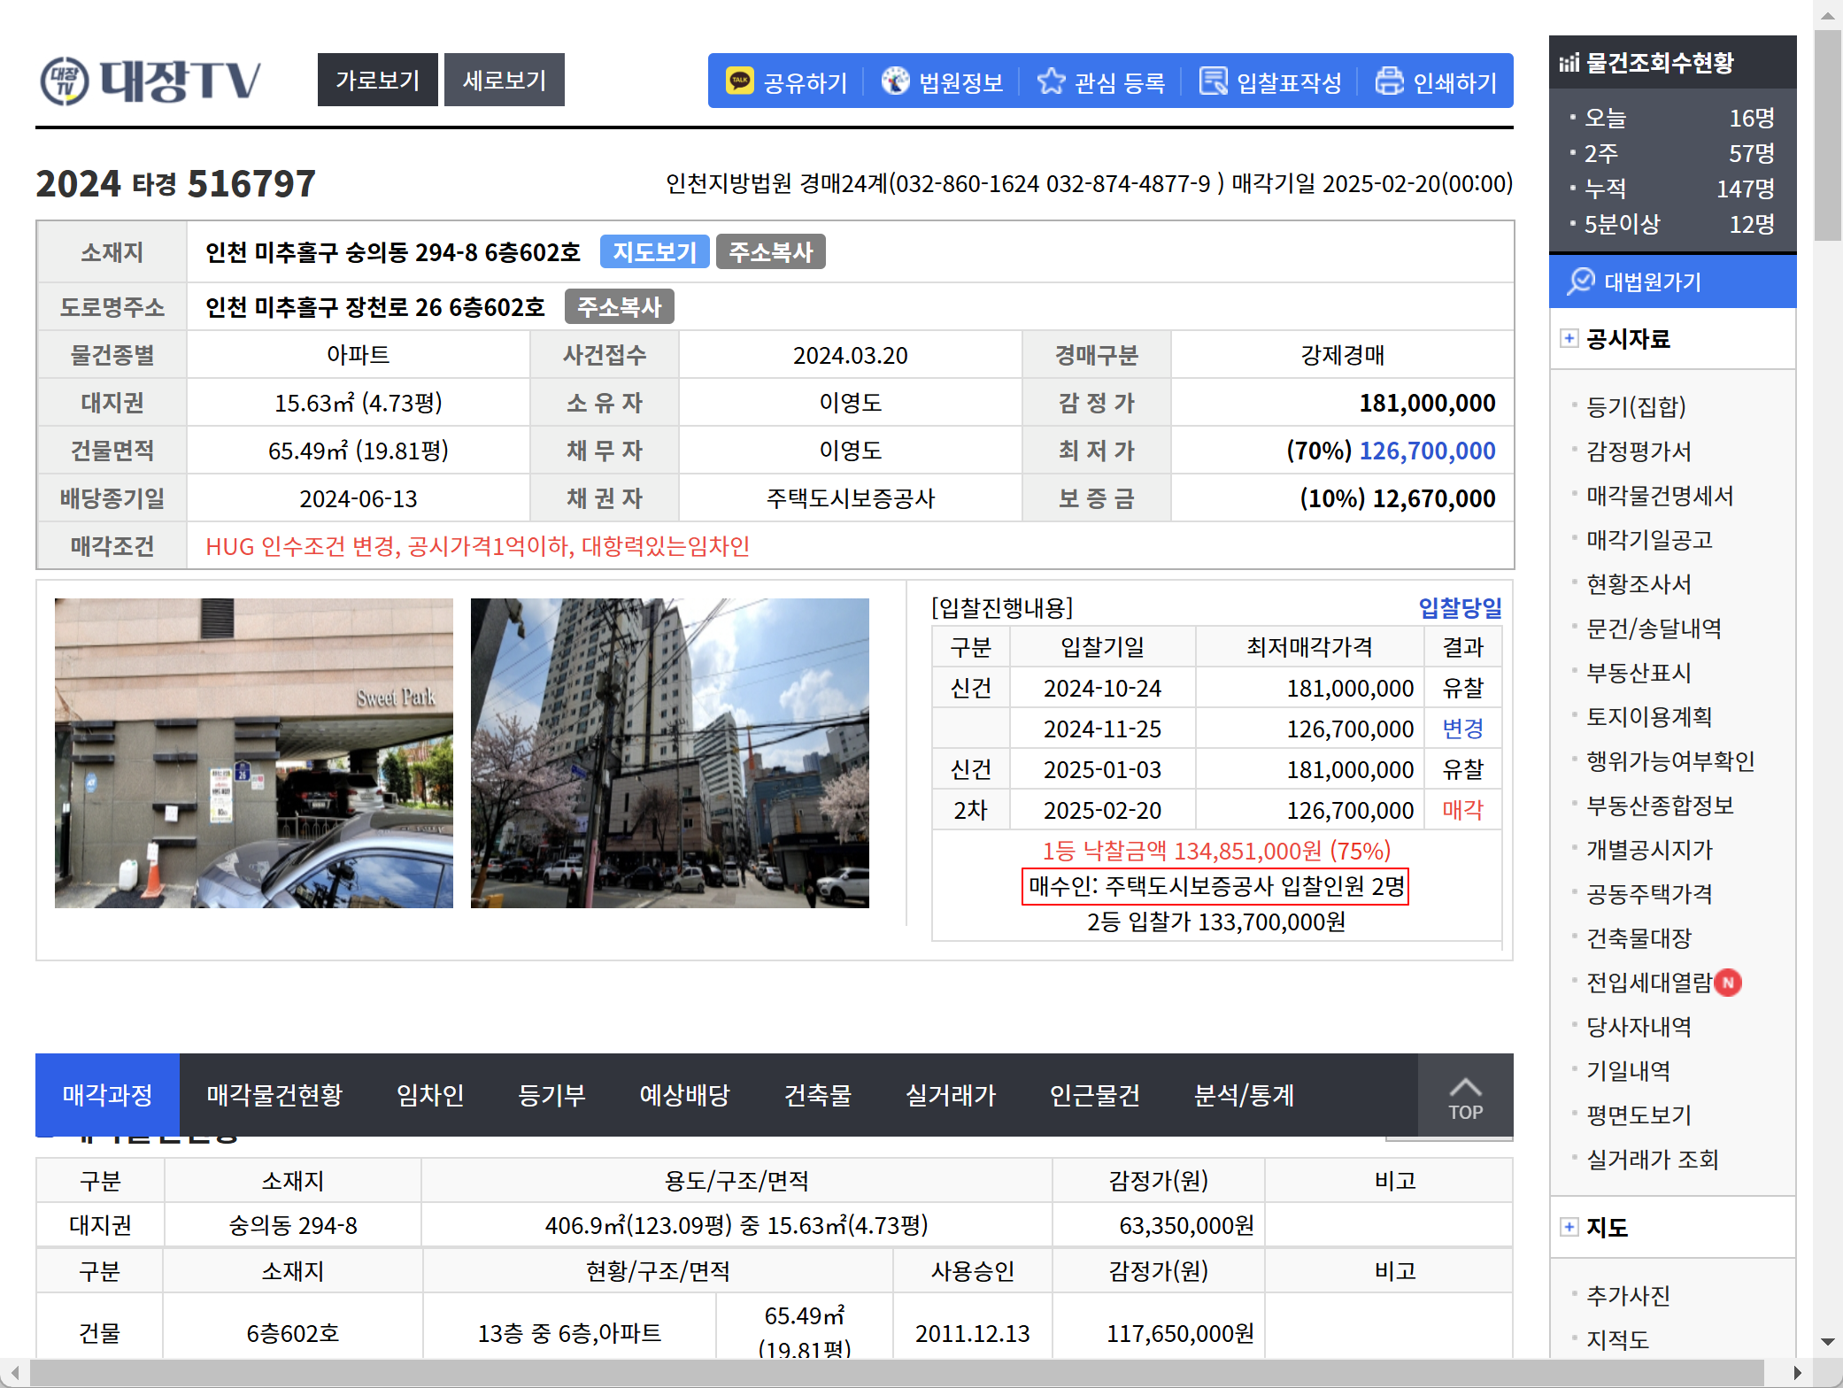The height and width of the screenshot is (1388, 1843).
Task: Click the 법원정보 court info icon
Action: [x=895, y=81]
